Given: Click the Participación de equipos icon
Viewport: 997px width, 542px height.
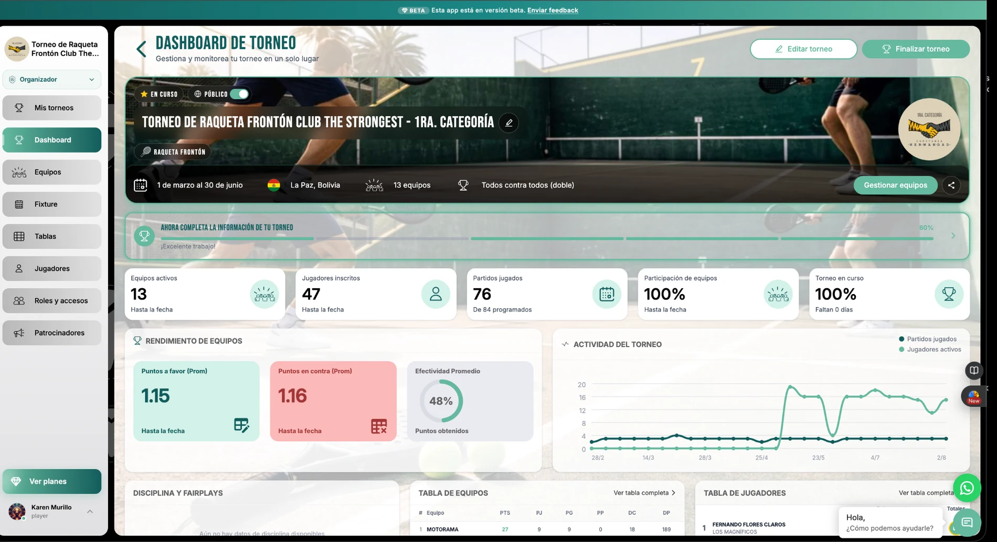Looking at the screenshot, I should click(x=778, y=294).
